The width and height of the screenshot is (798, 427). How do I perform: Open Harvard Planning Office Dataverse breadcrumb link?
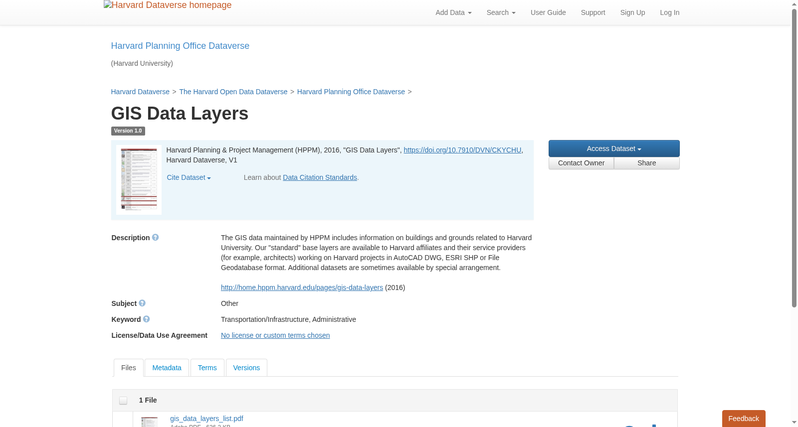[351, 92]
